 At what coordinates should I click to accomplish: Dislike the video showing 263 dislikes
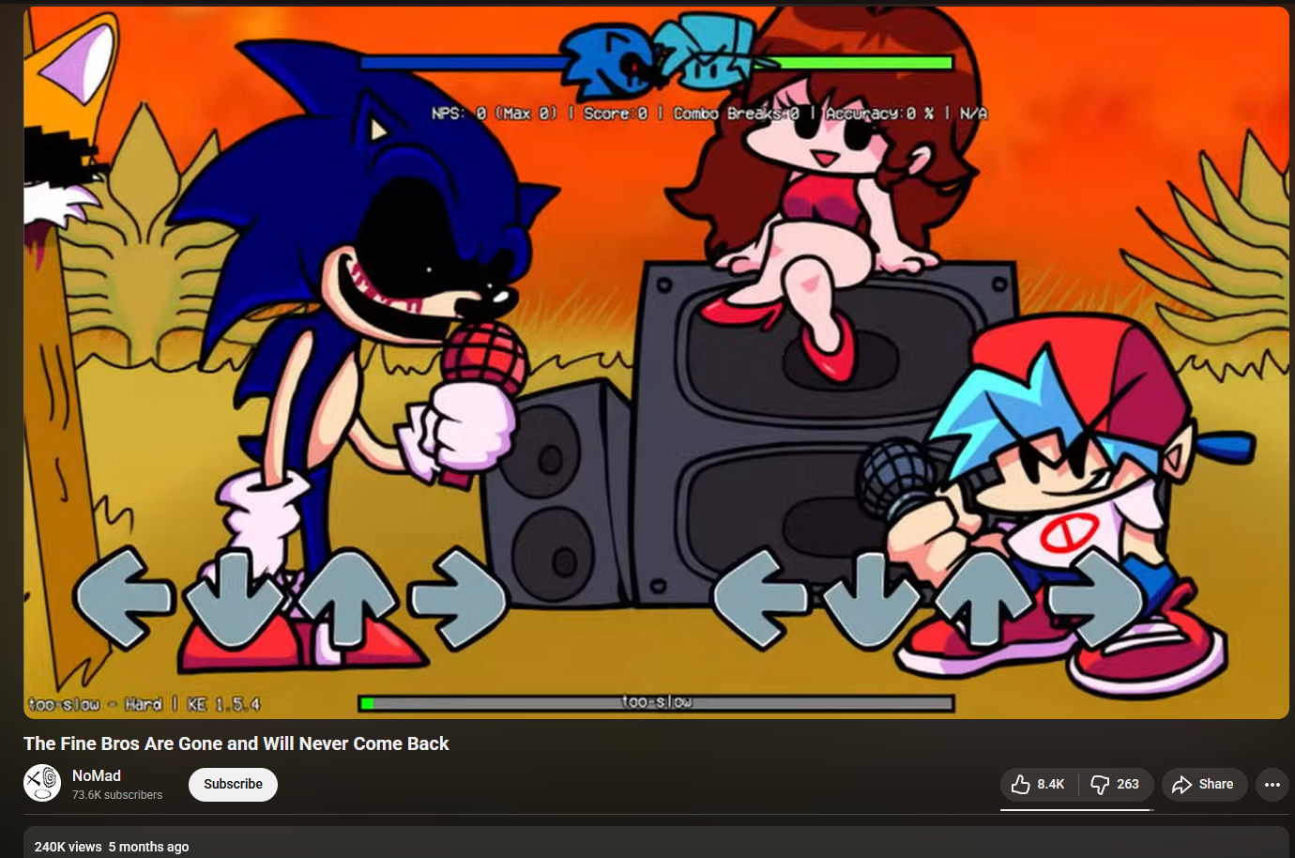point(1116,784)
